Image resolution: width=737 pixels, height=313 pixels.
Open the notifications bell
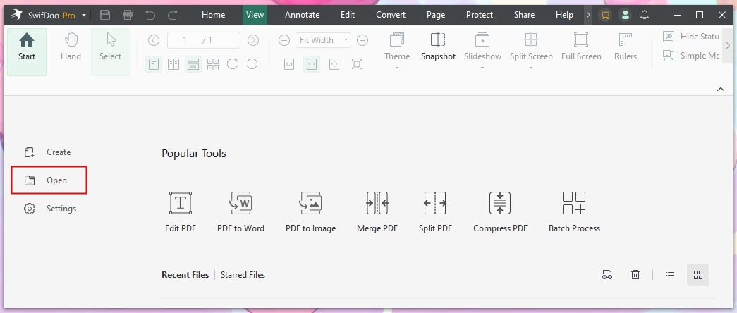coord(645,15)
